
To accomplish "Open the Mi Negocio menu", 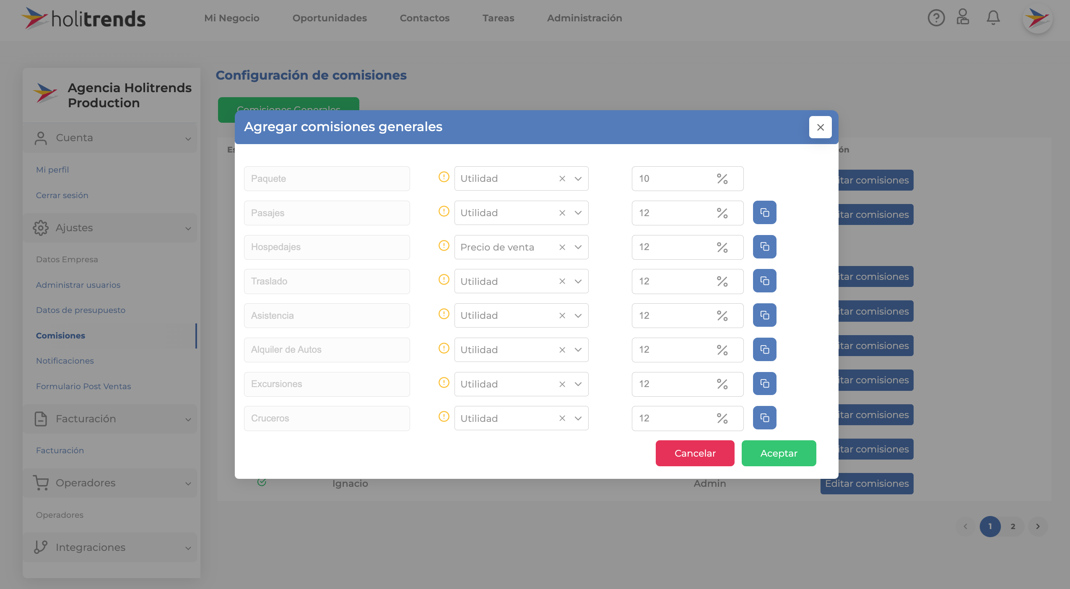I will 231,18.
